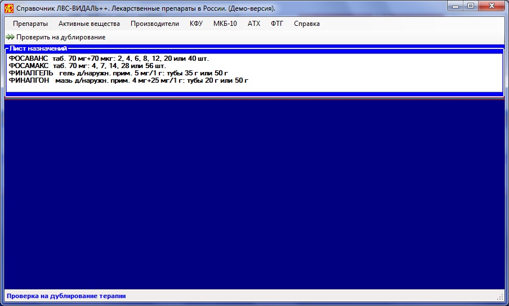The height and width of the screenshot is (306, 509).
Task: Choose the АТХ menu item
Action: pos(254,24)
